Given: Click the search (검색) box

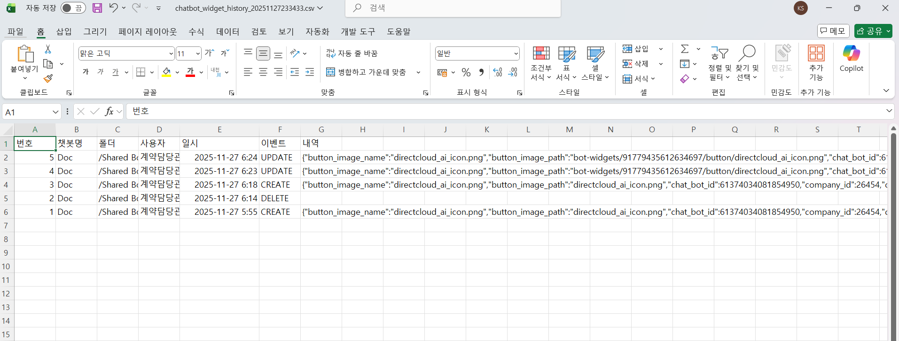Looking at the screenshot, I should 453,8.
